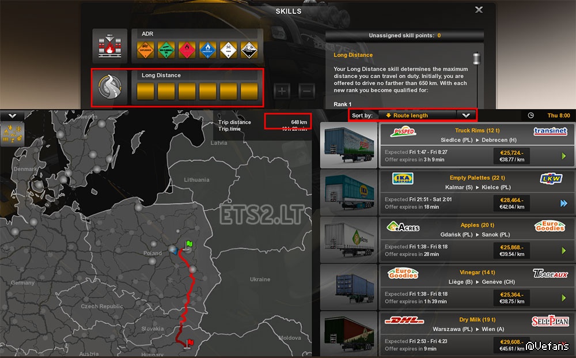Click the Warszawa to Wien route text

point(468,329)
